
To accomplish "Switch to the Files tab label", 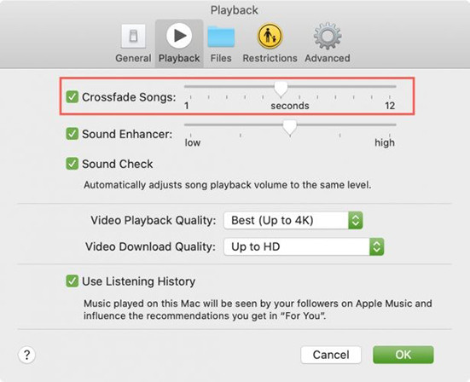I will [x=221, y=58].
